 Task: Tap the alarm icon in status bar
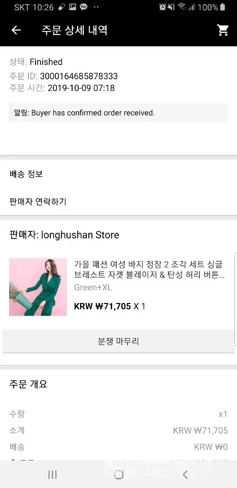point(162,7)
